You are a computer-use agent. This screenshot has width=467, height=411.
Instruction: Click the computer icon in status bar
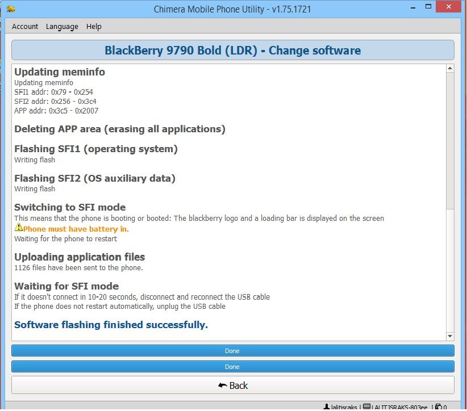click(x=366, y=406)
